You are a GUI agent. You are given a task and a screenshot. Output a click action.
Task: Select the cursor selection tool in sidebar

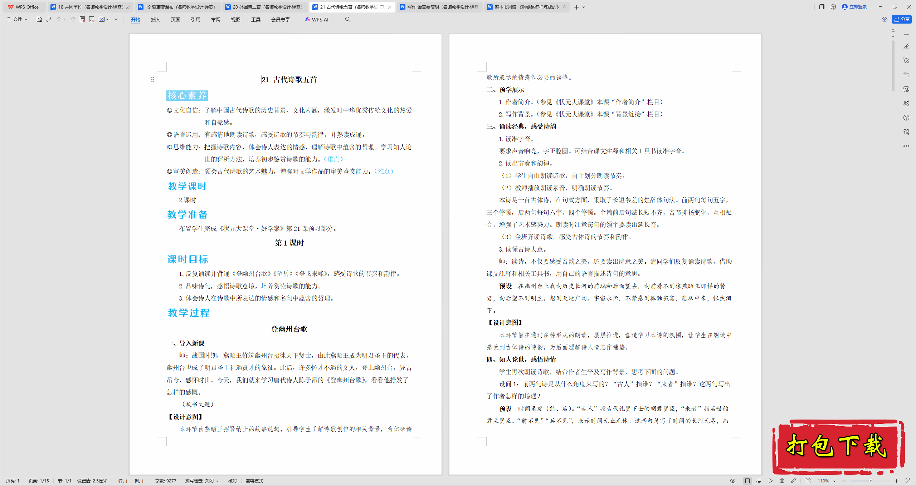(906, 60)
